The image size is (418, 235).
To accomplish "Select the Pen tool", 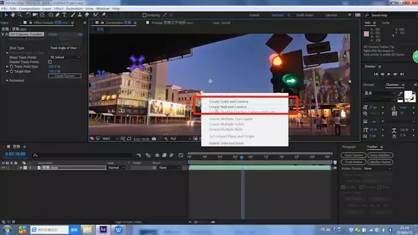I will (x=57, y=15).
